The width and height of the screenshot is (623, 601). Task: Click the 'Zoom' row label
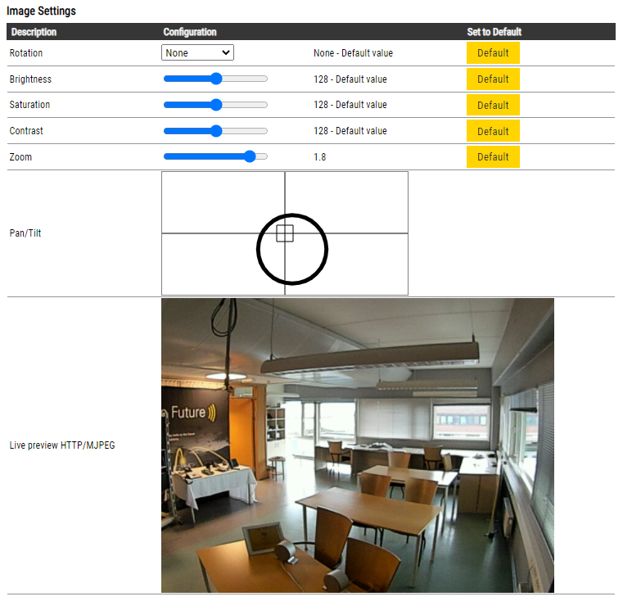tap(20, 157)
